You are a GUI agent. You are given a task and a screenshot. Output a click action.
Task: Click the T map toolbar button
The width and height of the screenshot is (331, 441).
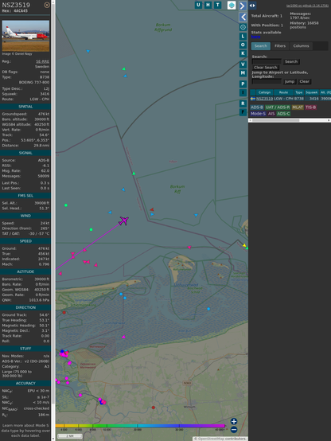pyautogui.click(x=217, y=5)
